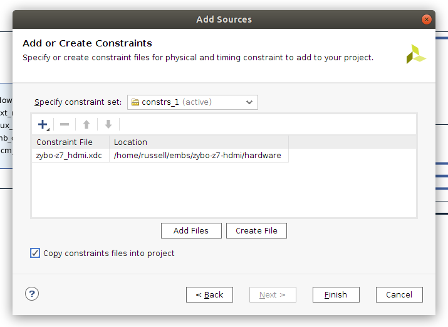Expand the constraint set dropdown arrow
Screen dimensions: 448x327
click(249, 102)
